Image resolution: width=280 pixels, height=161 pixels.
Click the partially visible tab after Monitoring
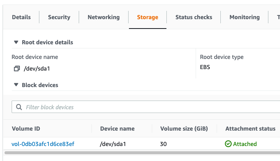278,17
